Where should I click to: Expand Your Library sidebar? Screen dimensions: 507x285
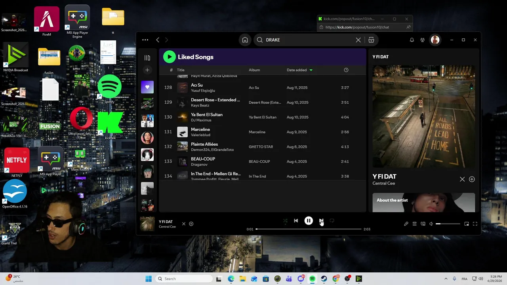147,58
